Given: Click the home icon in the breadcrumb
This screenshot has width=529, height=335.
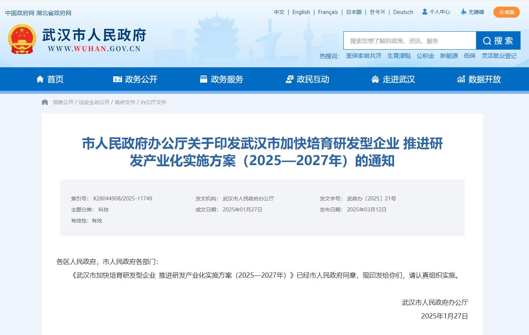Looking at the screenshot, I should 45,102.
